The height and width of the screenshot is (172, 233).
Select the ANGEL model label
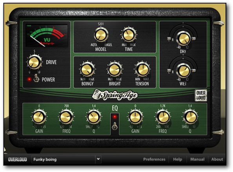[108, 45]
